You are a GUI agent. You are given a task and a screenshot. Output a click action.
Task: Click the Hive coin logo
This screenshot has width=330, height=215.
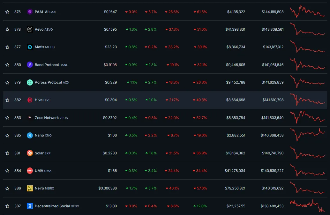click(30, 100)
